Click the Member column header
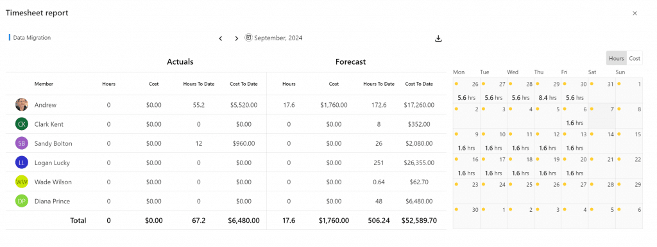Image resolution: width=657 pixels, height=247 pixels. coord(44,84)
